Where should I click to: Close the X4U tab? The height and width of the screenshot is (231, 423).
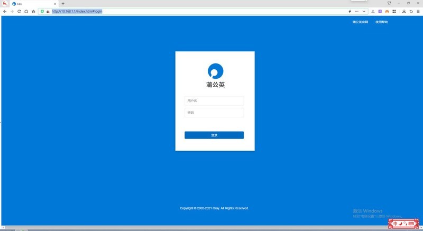pyautogui.click(x=55, y=4)
